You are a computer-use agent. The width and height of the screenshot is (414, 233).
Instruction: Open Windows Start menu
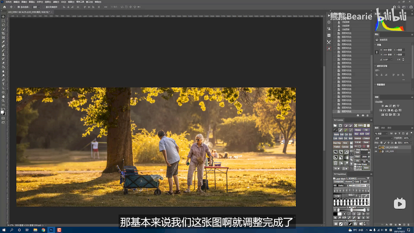point(3,230)
